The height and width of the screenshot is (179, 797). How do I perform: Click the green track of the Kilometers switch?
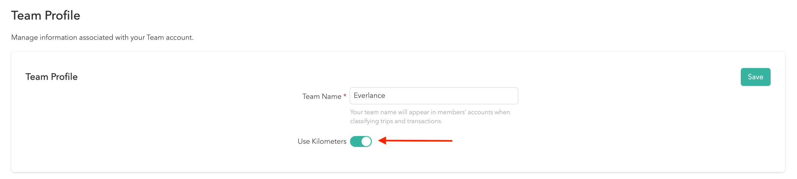pos(355,141)
